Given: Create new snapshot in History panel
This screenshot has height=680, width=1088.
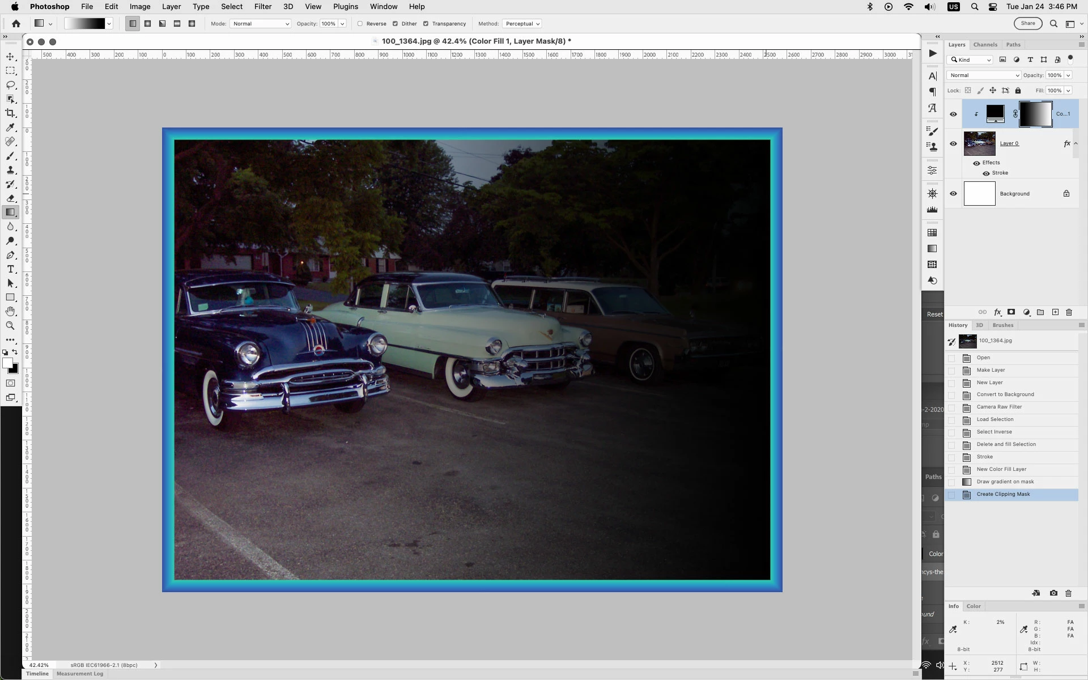Looking at the screenshot, I should [1053, 593].
